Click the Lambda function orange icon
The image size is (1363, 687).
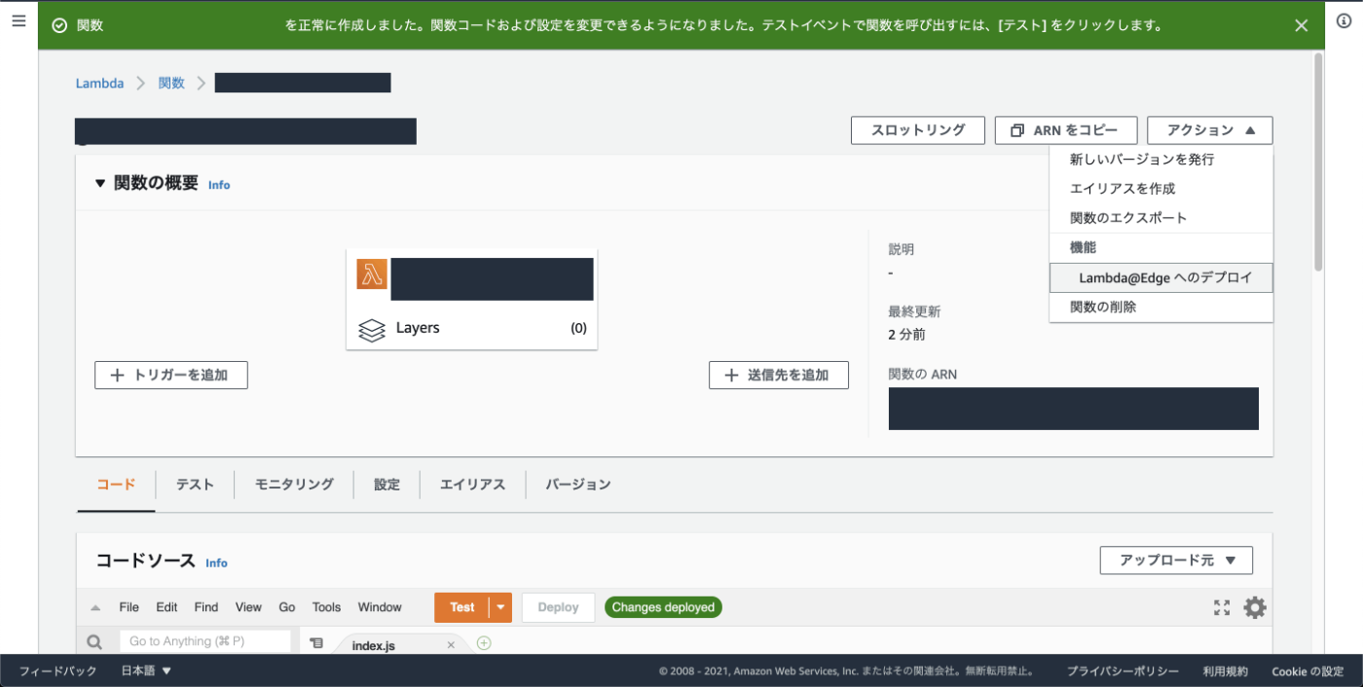click(x=372, y=274)
